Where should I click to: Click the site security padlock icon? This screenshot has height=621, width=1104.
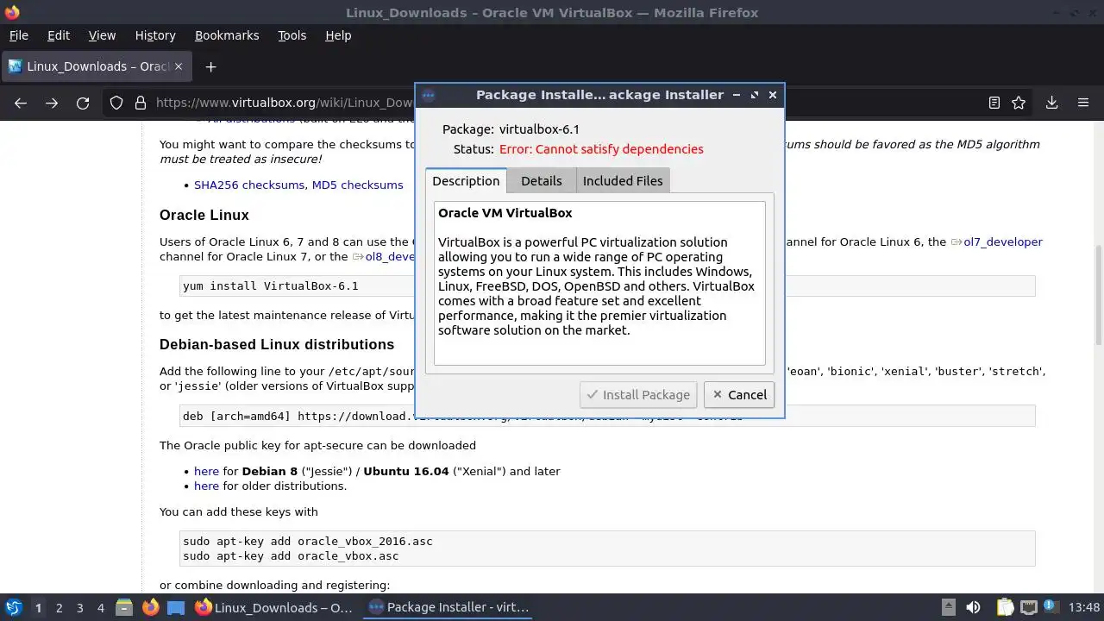[x=141, y=103]
